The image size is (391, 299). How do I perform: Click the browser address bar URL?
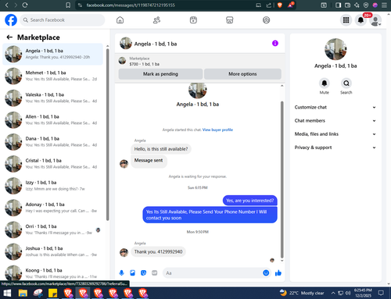click(131, 5)
